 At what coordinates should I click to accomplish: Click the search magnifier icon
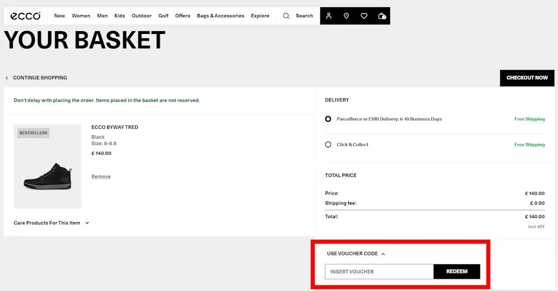click(286, 16)
